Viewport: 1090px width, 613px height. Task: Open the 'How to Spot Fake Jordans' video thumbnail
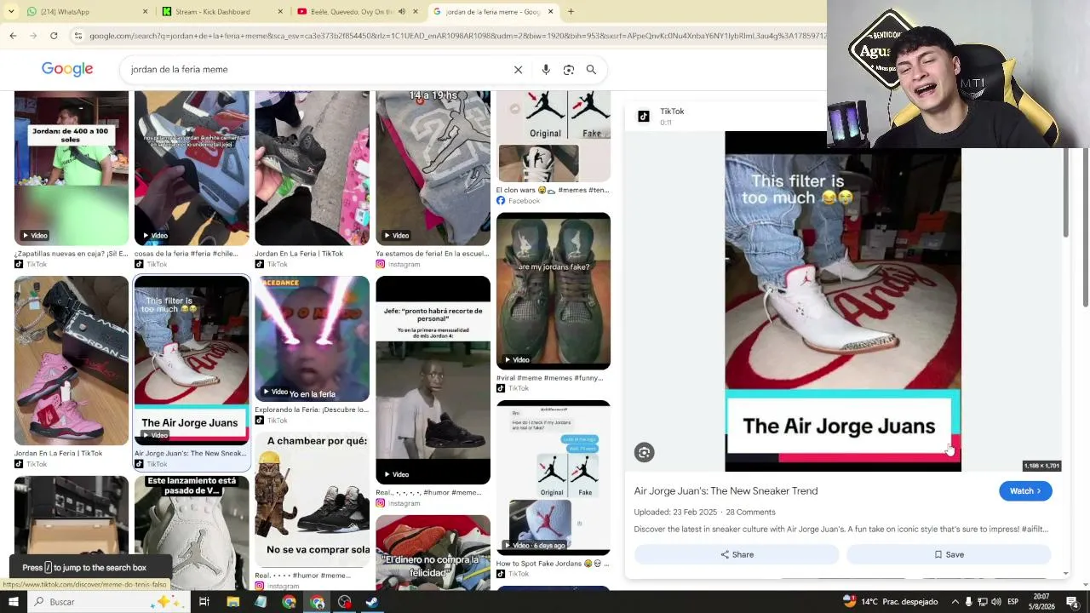554,478
